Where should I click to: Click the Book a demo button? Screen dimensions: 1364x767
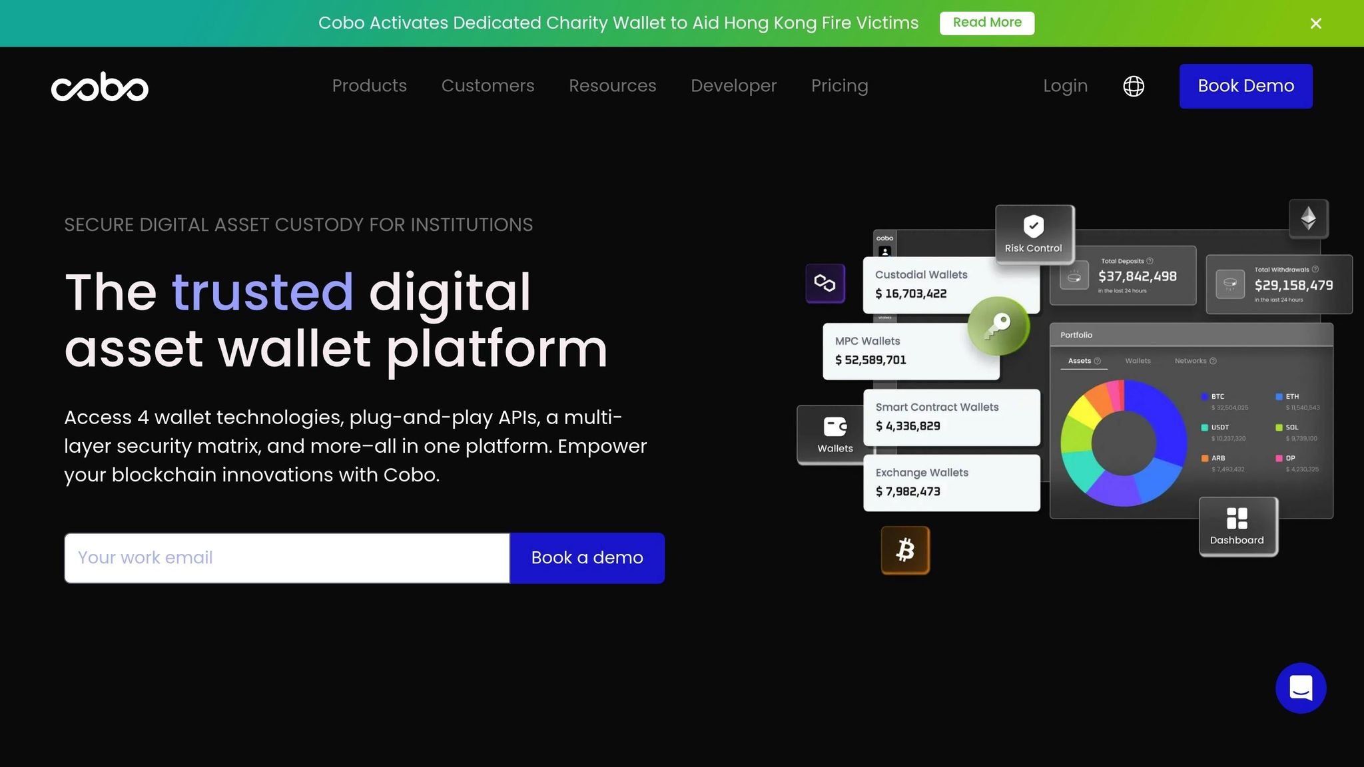pos(587,558)
